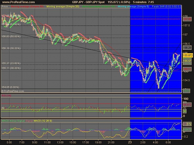194x145 pixels.
Task: Click the 154.5 price axis label
Action: 187,80
